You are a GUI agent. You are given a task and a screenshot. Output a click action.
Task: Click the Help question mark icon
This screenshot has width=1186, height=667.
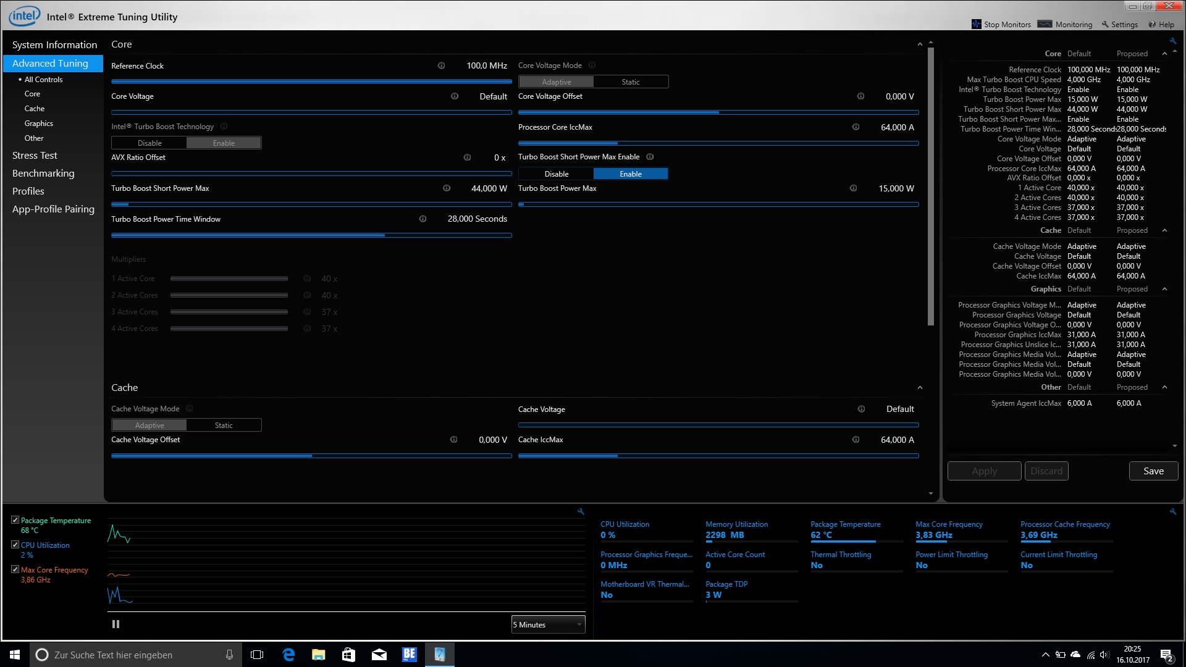[1152, 25]
